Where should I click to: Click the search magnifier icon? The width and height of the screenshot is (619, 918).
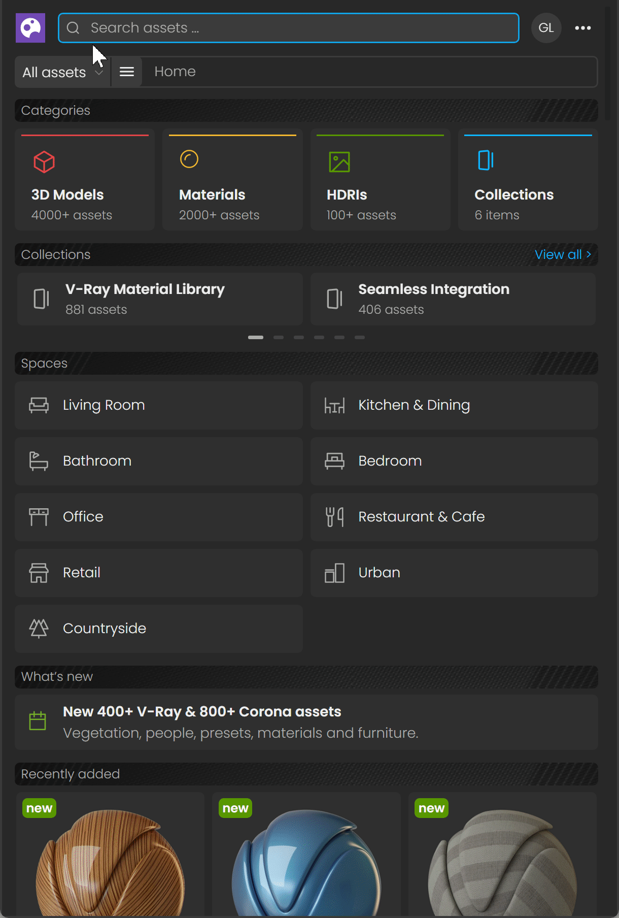73,28
